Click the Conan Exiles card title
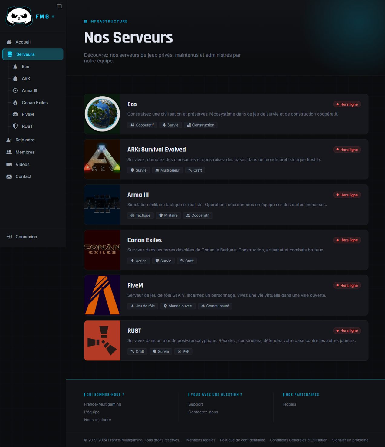This screenshot has height=447, width=385. [144, 240]
